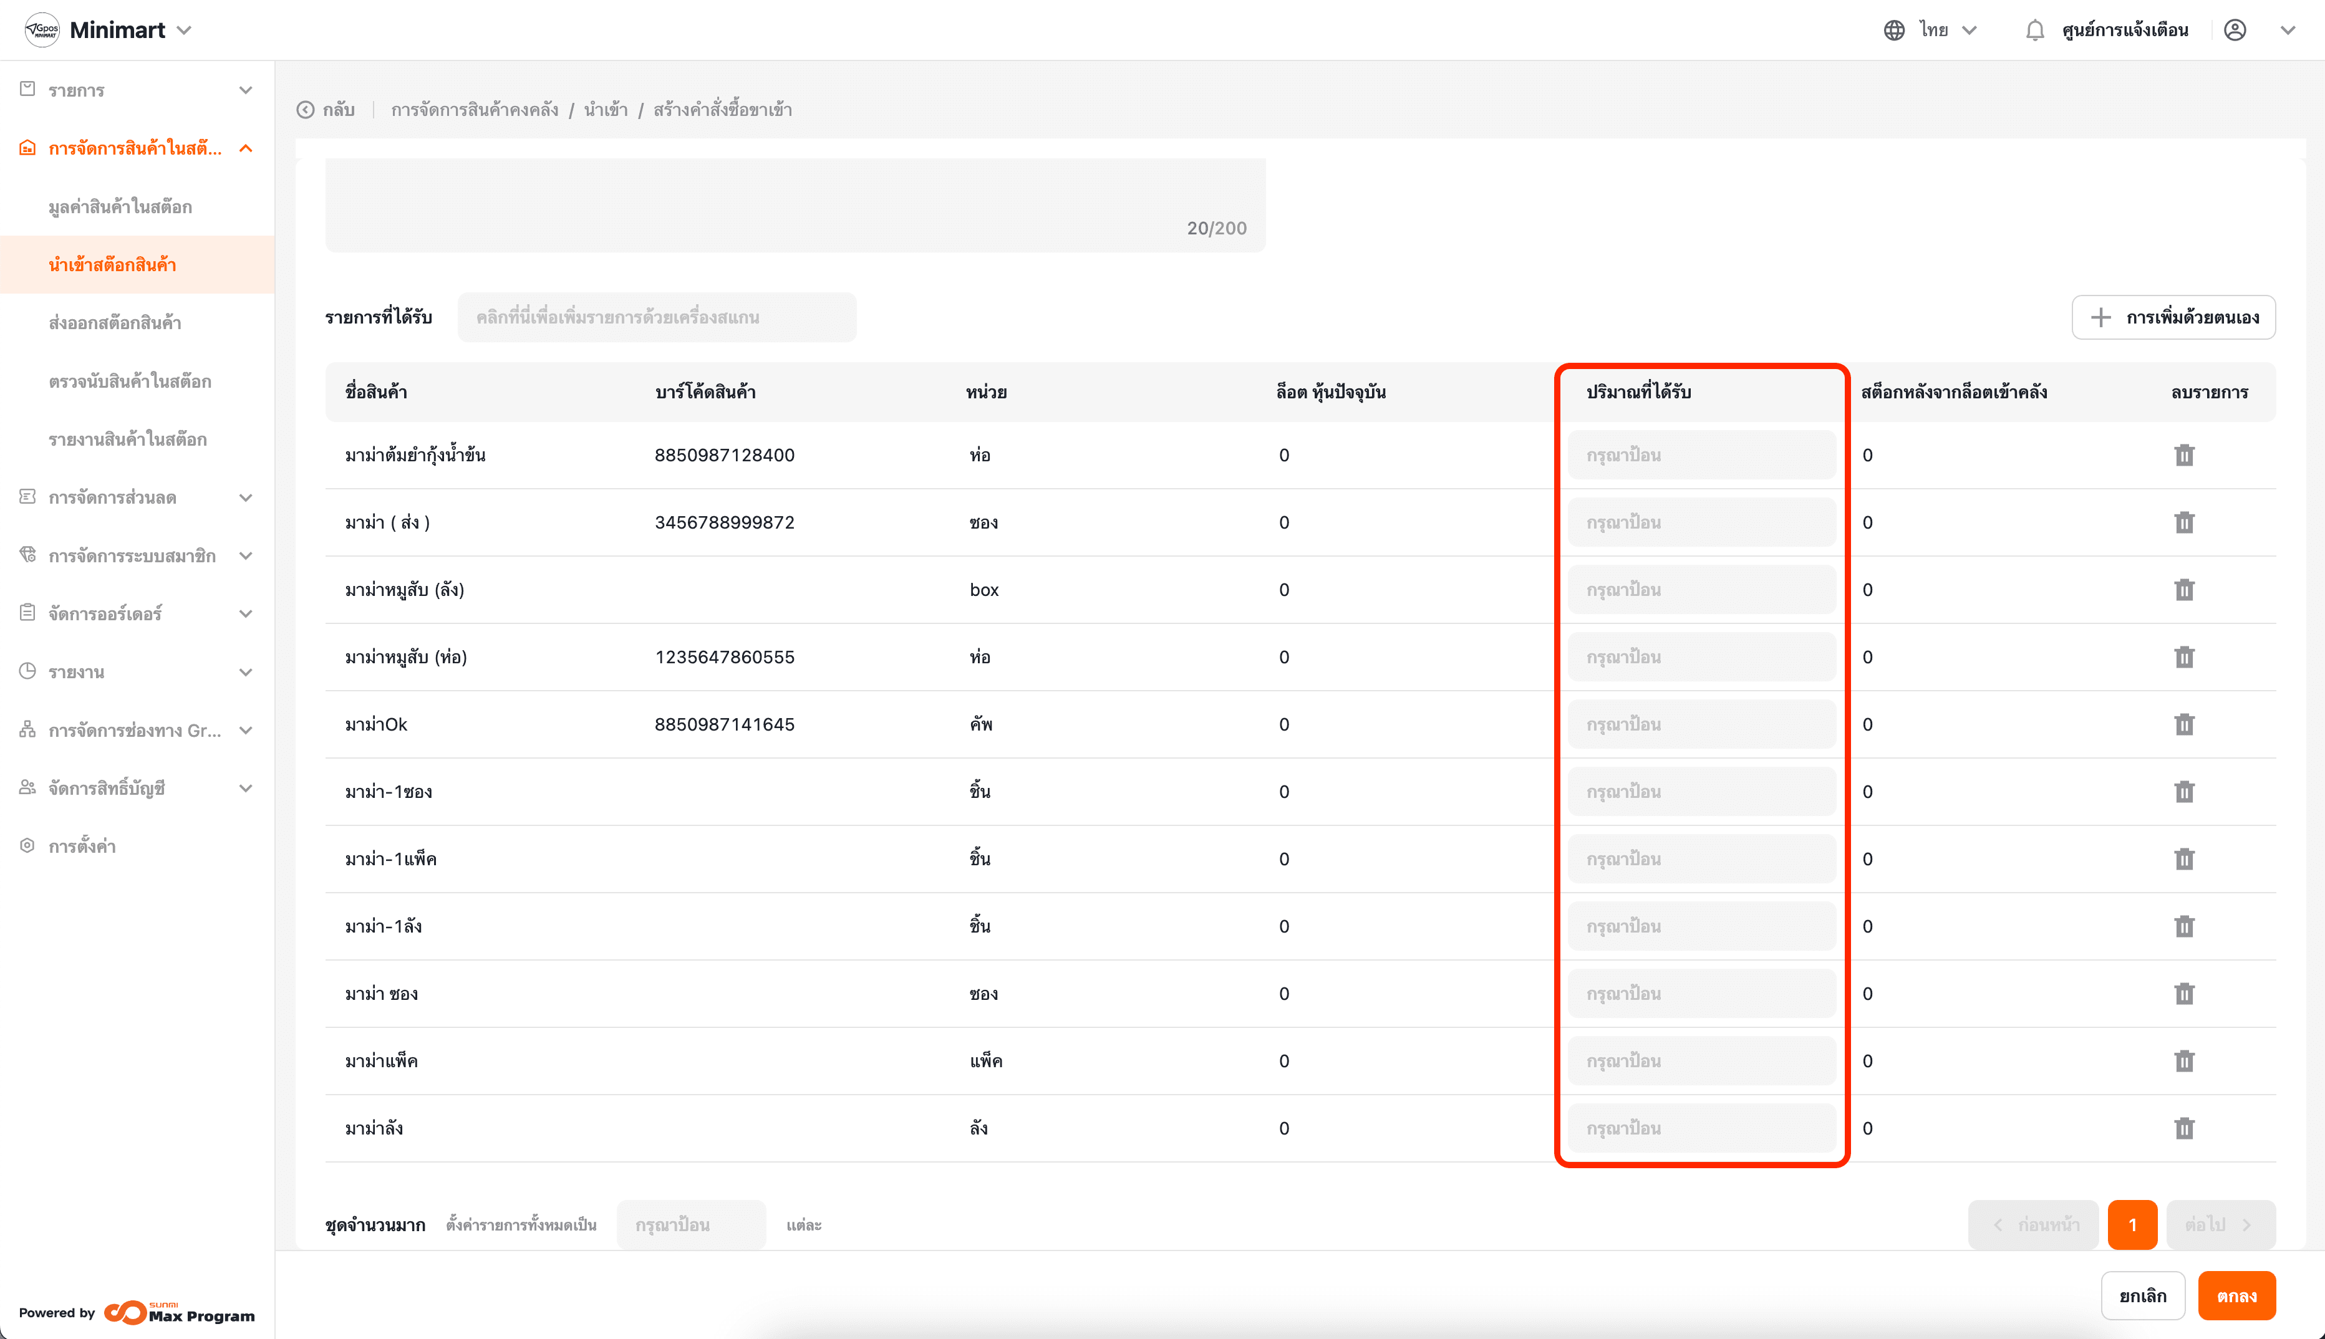
Task: Open the Minimart store dropdown
Action: pyautogui.click(x=184, y=31)
